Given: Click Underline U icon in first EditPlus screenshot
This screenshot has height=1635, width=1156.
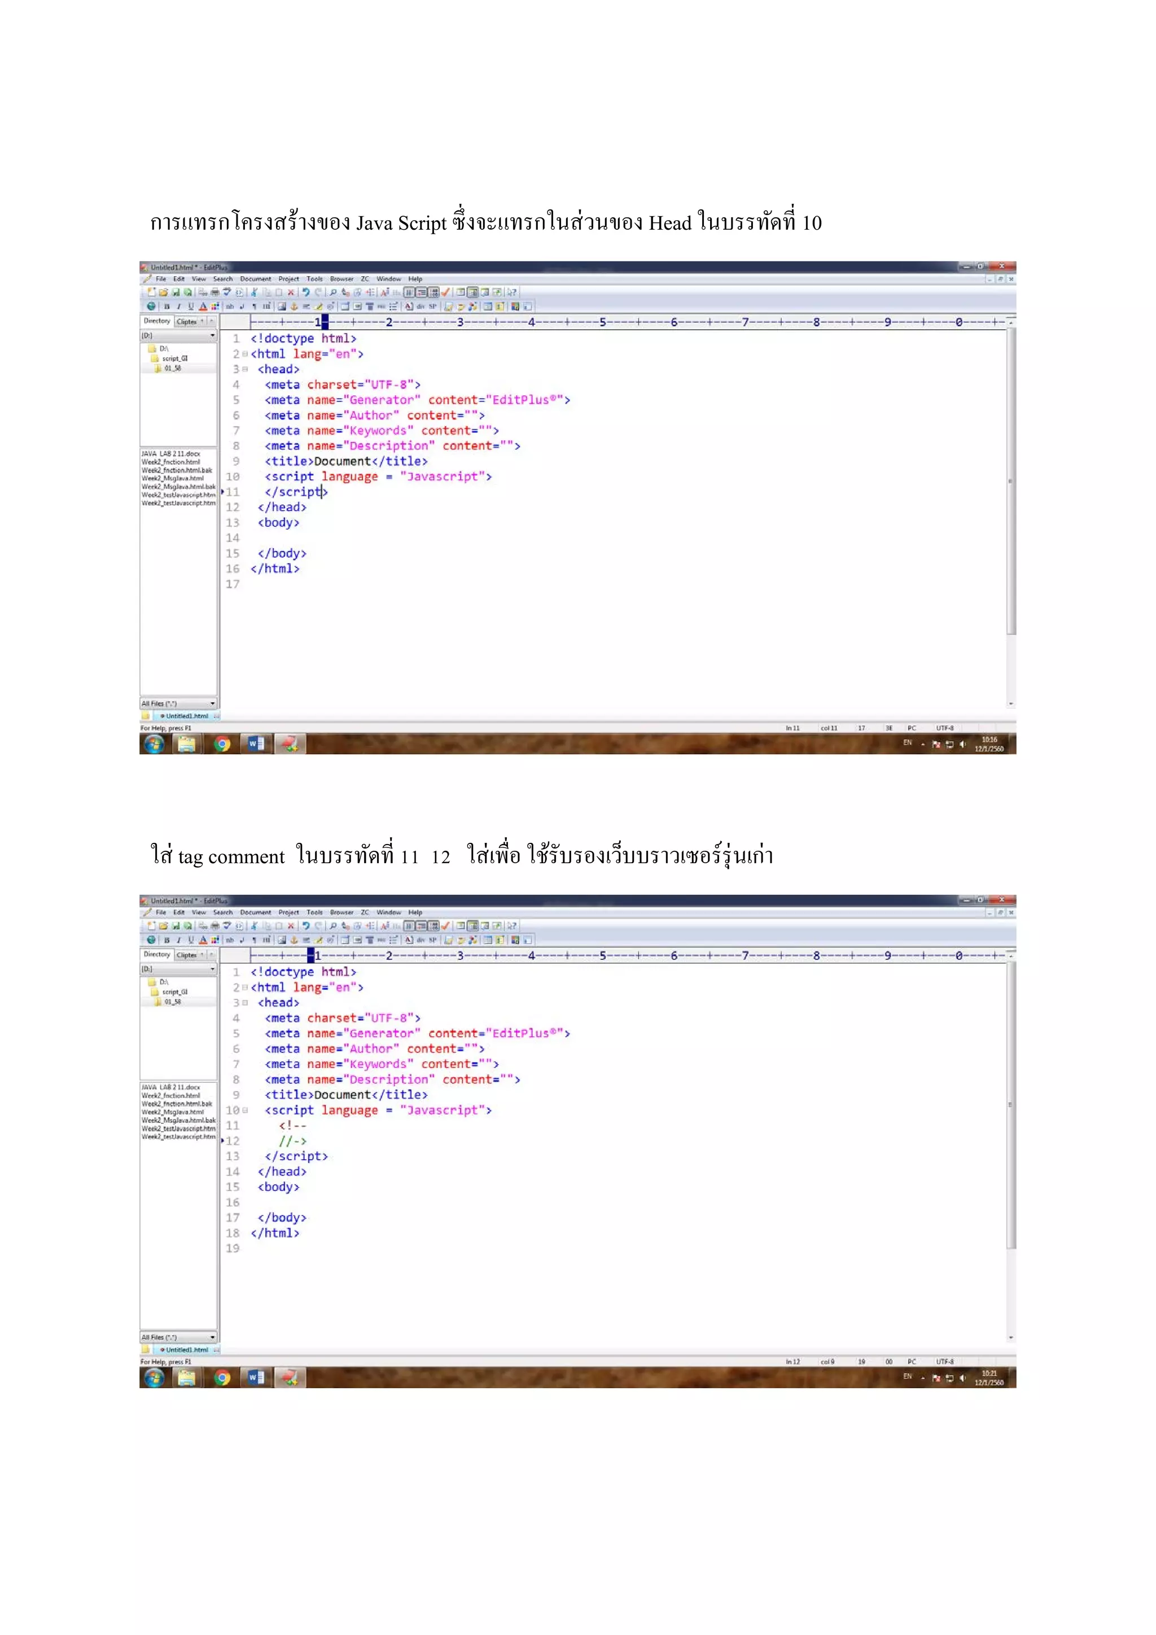Looking at the screenshot, I should point(191,306).
